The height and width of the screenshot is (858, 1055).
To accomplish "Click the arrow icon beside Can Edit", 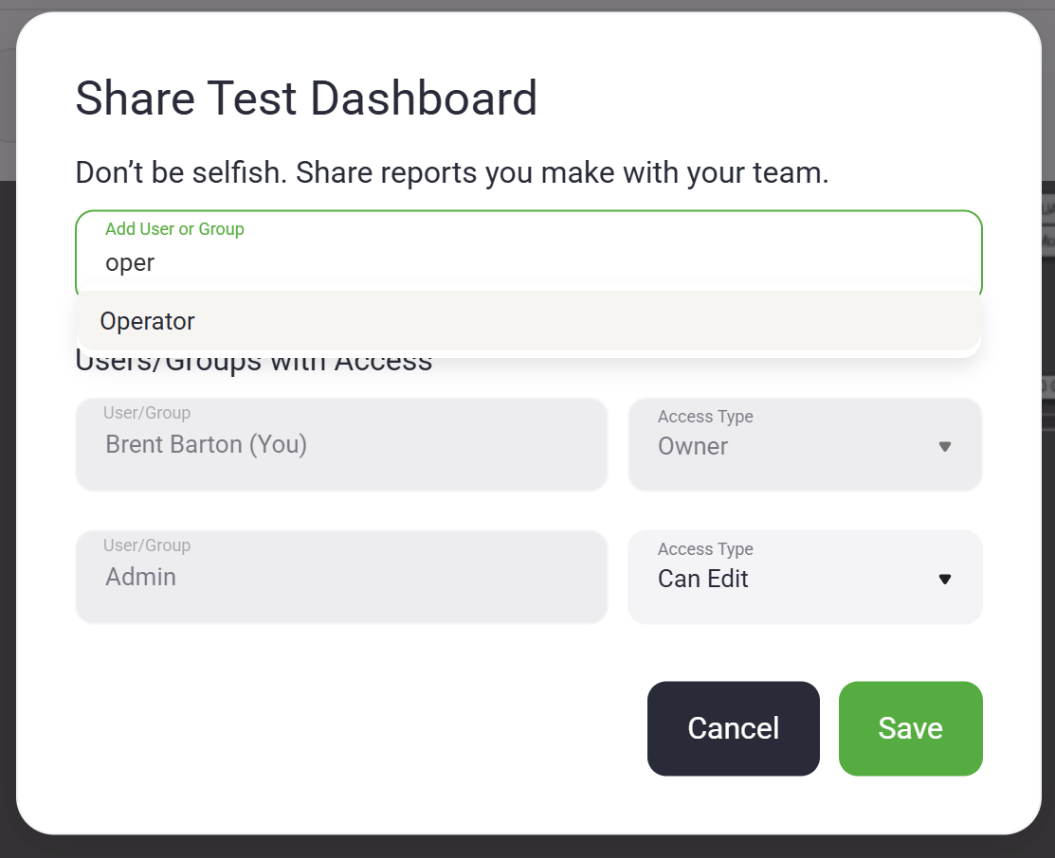I will 944,579.
